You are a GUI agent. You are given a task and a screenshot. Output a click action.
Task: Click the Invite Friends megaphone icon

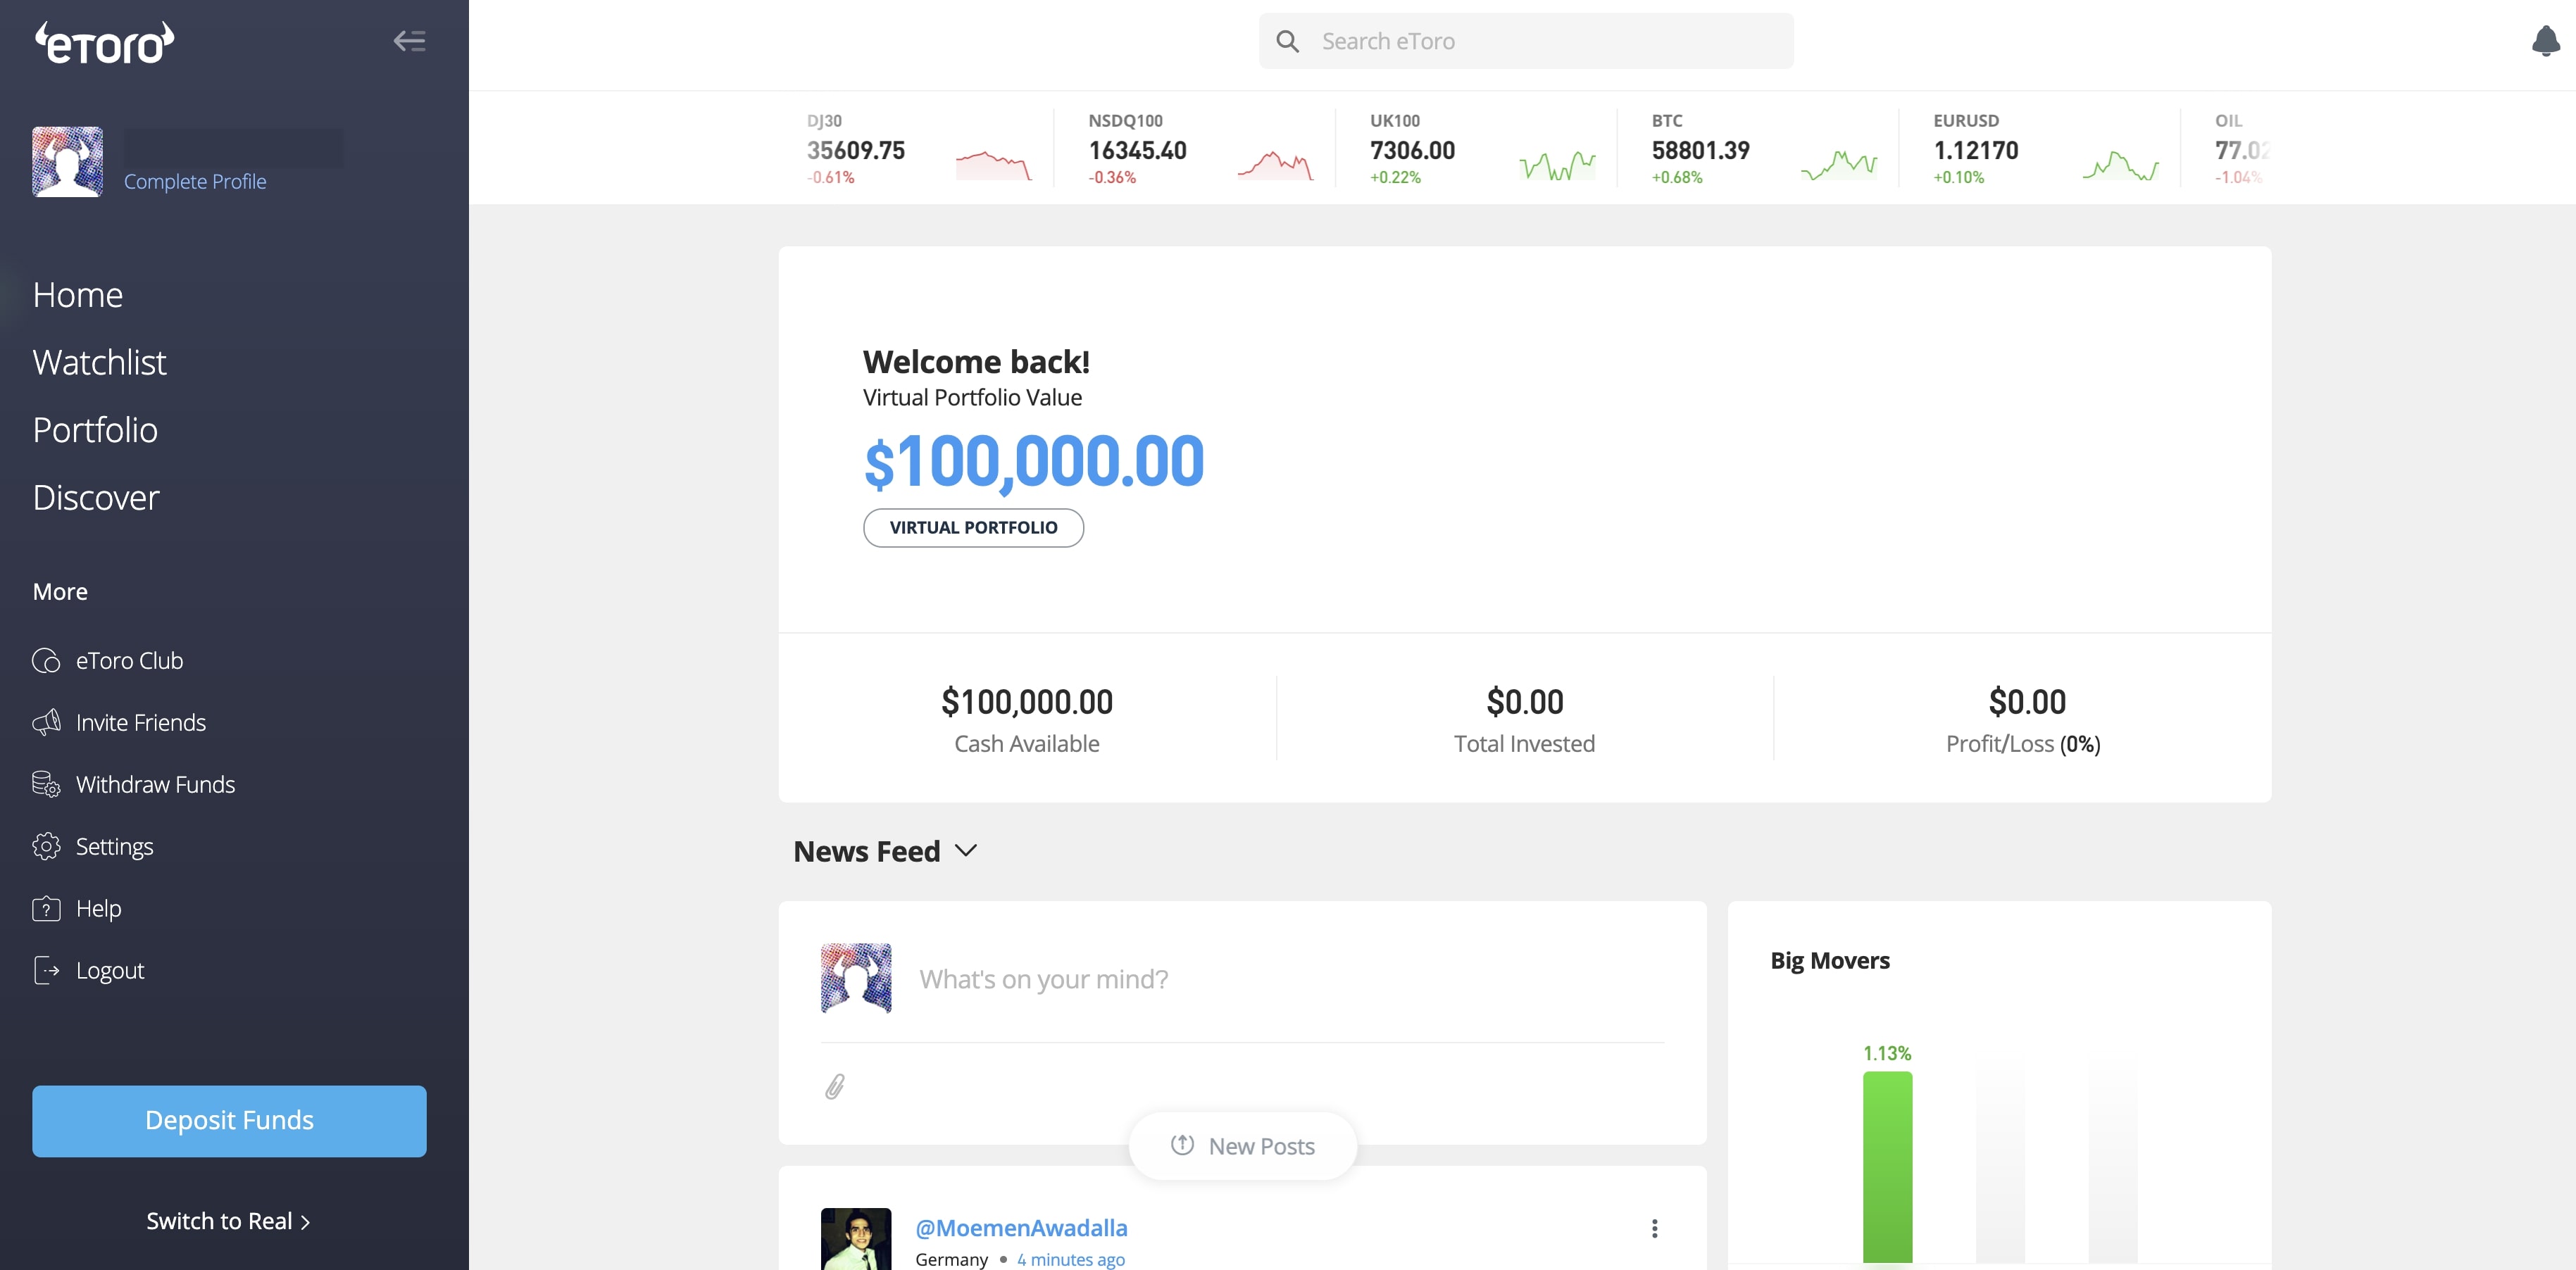point(46,723)
